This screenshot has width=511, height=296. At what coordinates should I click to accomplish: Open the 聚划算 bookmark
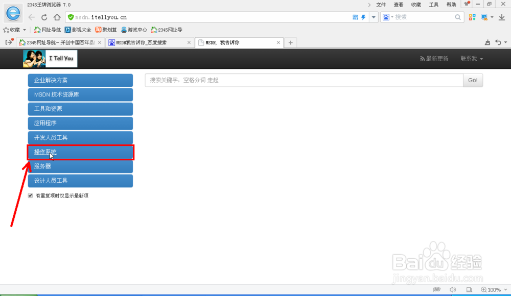pos(106,30)
